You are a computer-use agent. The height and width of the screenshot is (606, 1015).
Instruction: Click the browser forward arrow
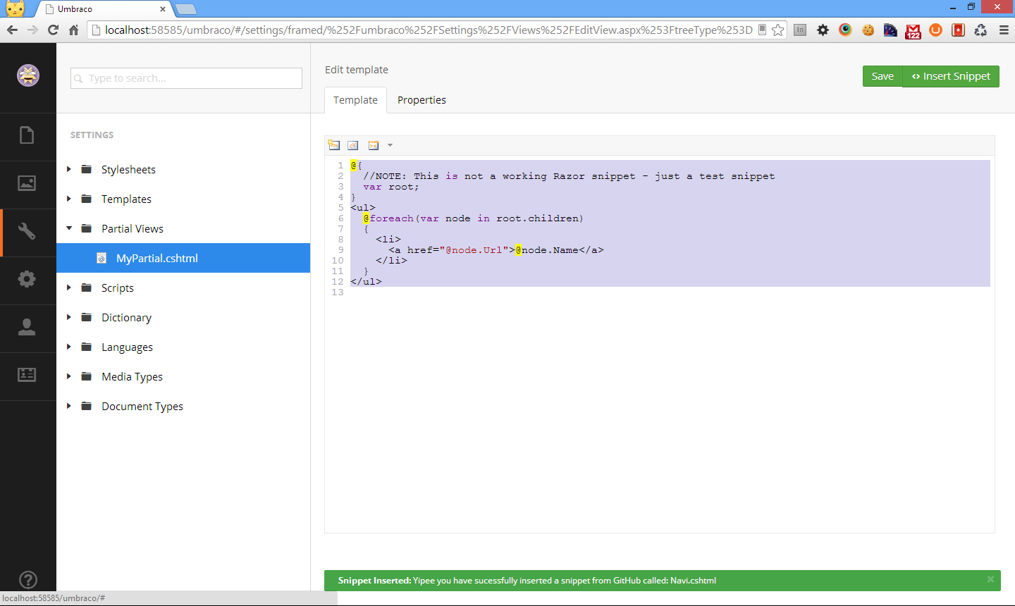[32, 30]
